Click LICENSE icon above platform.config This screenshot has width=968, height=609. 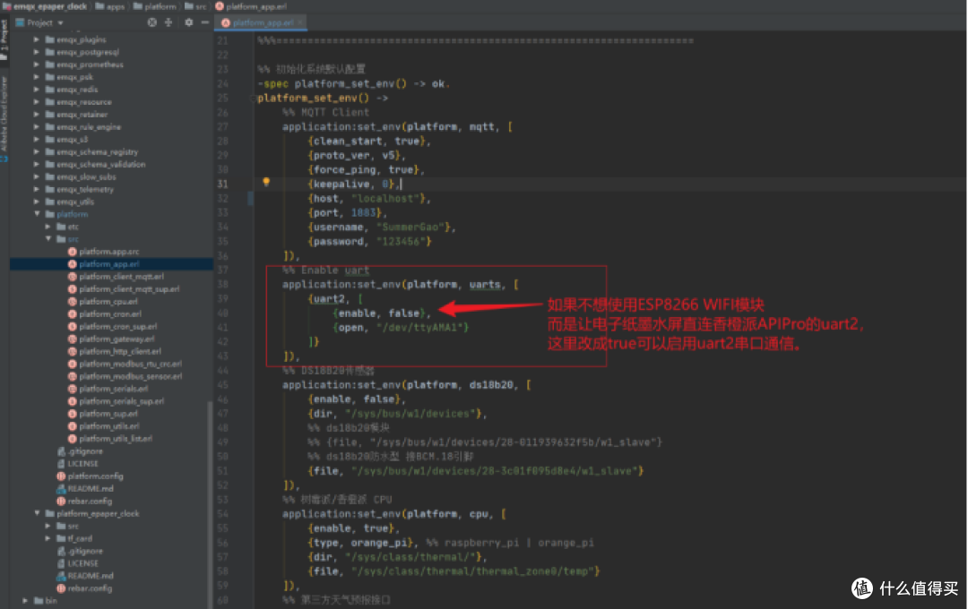[x=61, y=463]
